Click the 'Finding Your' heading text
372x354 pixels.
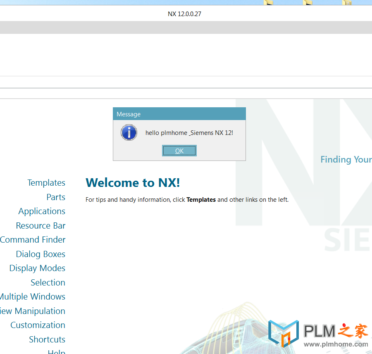346,160
